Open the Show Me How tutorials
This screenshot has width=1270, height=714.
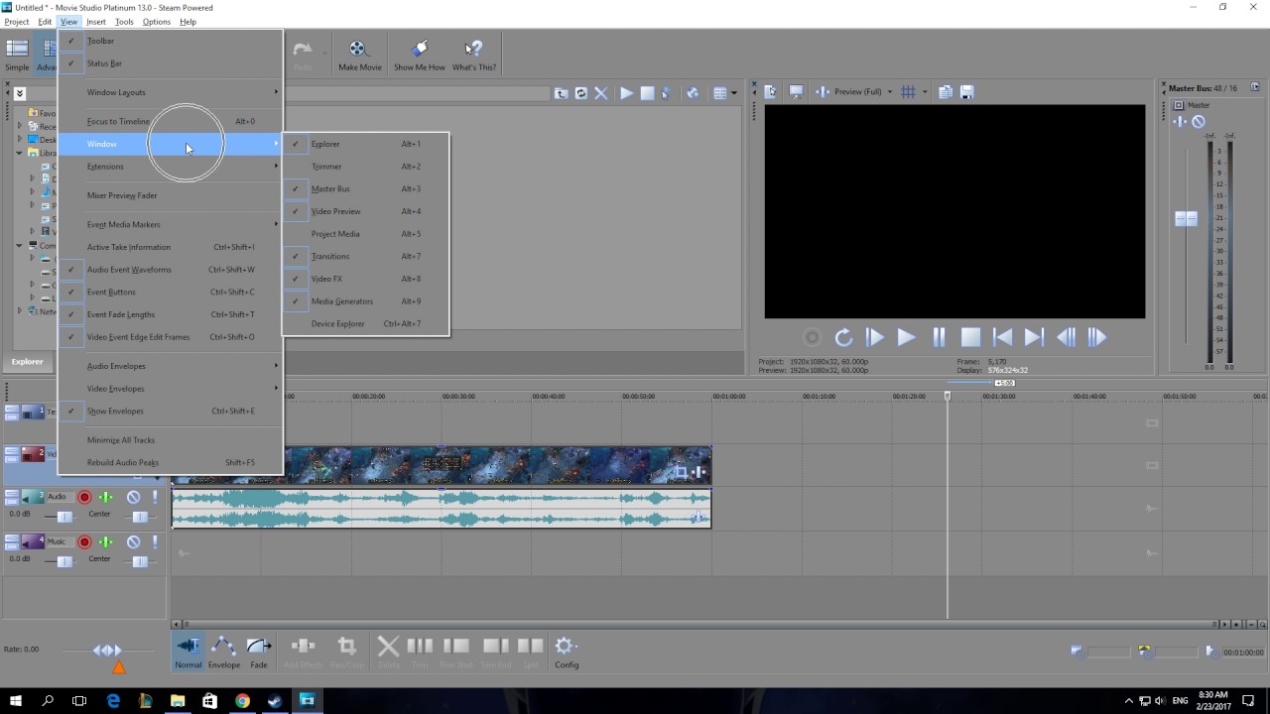pyautogui.click(x=419, y=55)
